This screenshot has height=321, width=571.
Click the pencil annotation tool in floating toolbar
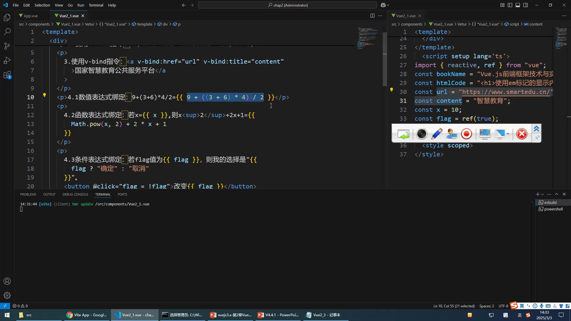point(437,134)
